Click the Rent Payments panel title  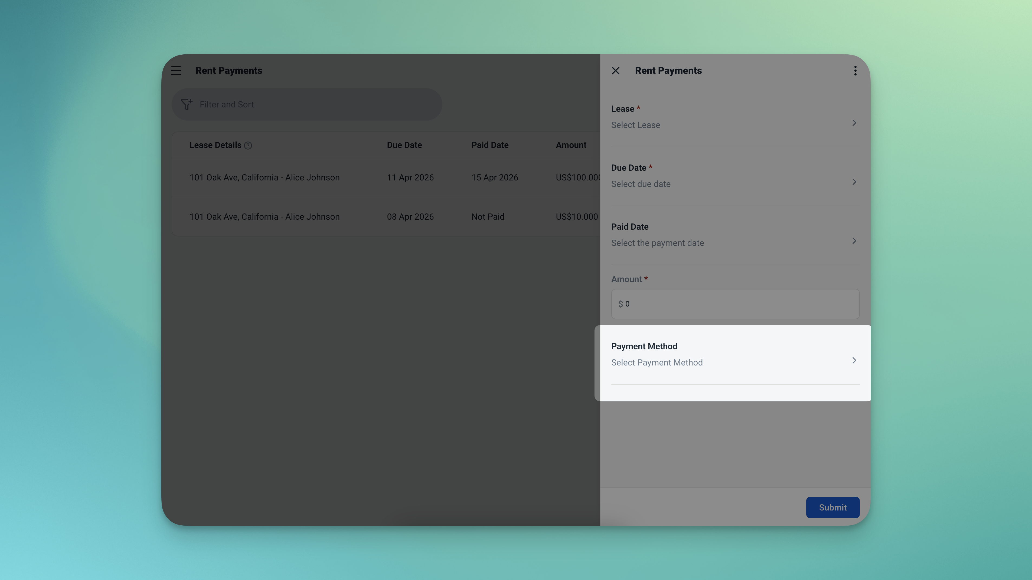668,70
